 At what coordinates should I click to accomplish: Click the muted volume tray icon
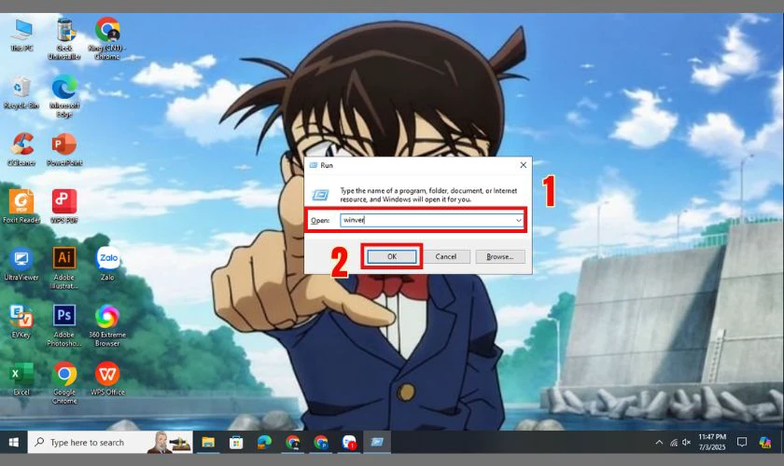pos(687,443)
